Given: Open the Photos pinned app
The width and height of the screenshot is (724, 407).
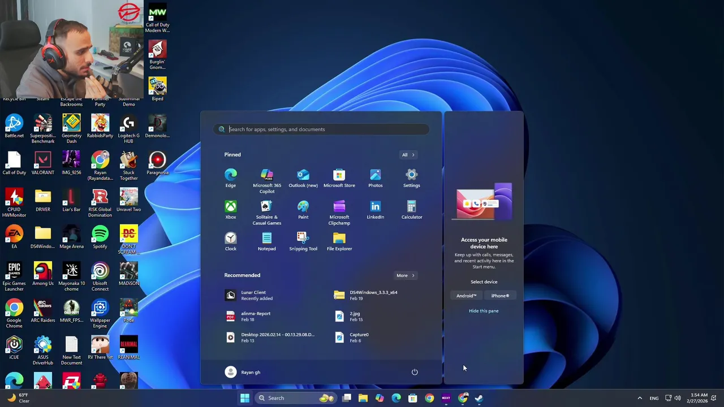Looking at the screenshot, I should pos(376,179).
